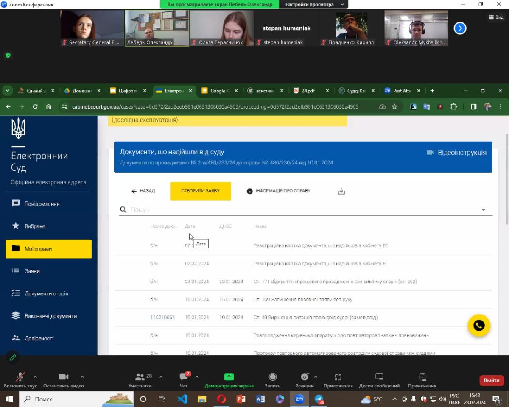Image resolution: width=509 pixels, height=407 pixels.
Task: Open document number 116210064 link
Action: click(162, 318)
